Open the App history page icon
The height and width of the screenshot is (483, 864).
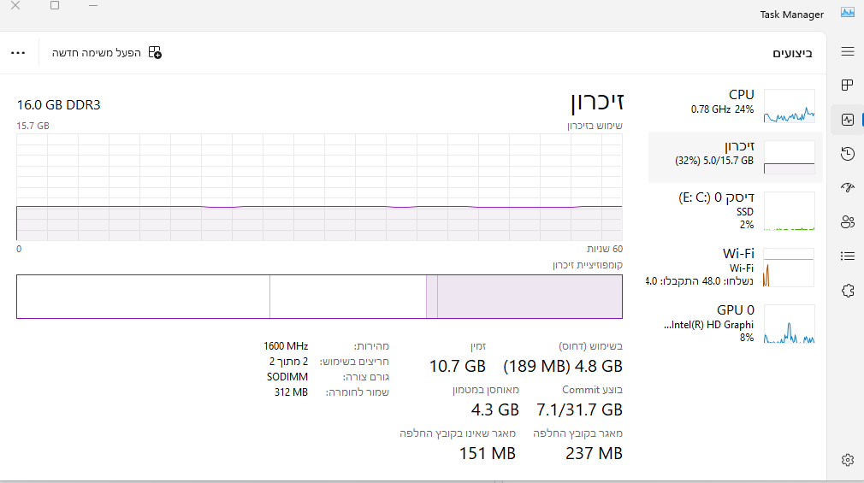pos(848,154)
